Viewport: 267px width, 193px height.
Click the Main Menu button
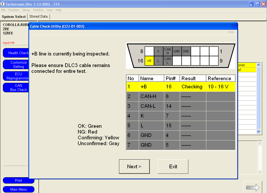19,189
